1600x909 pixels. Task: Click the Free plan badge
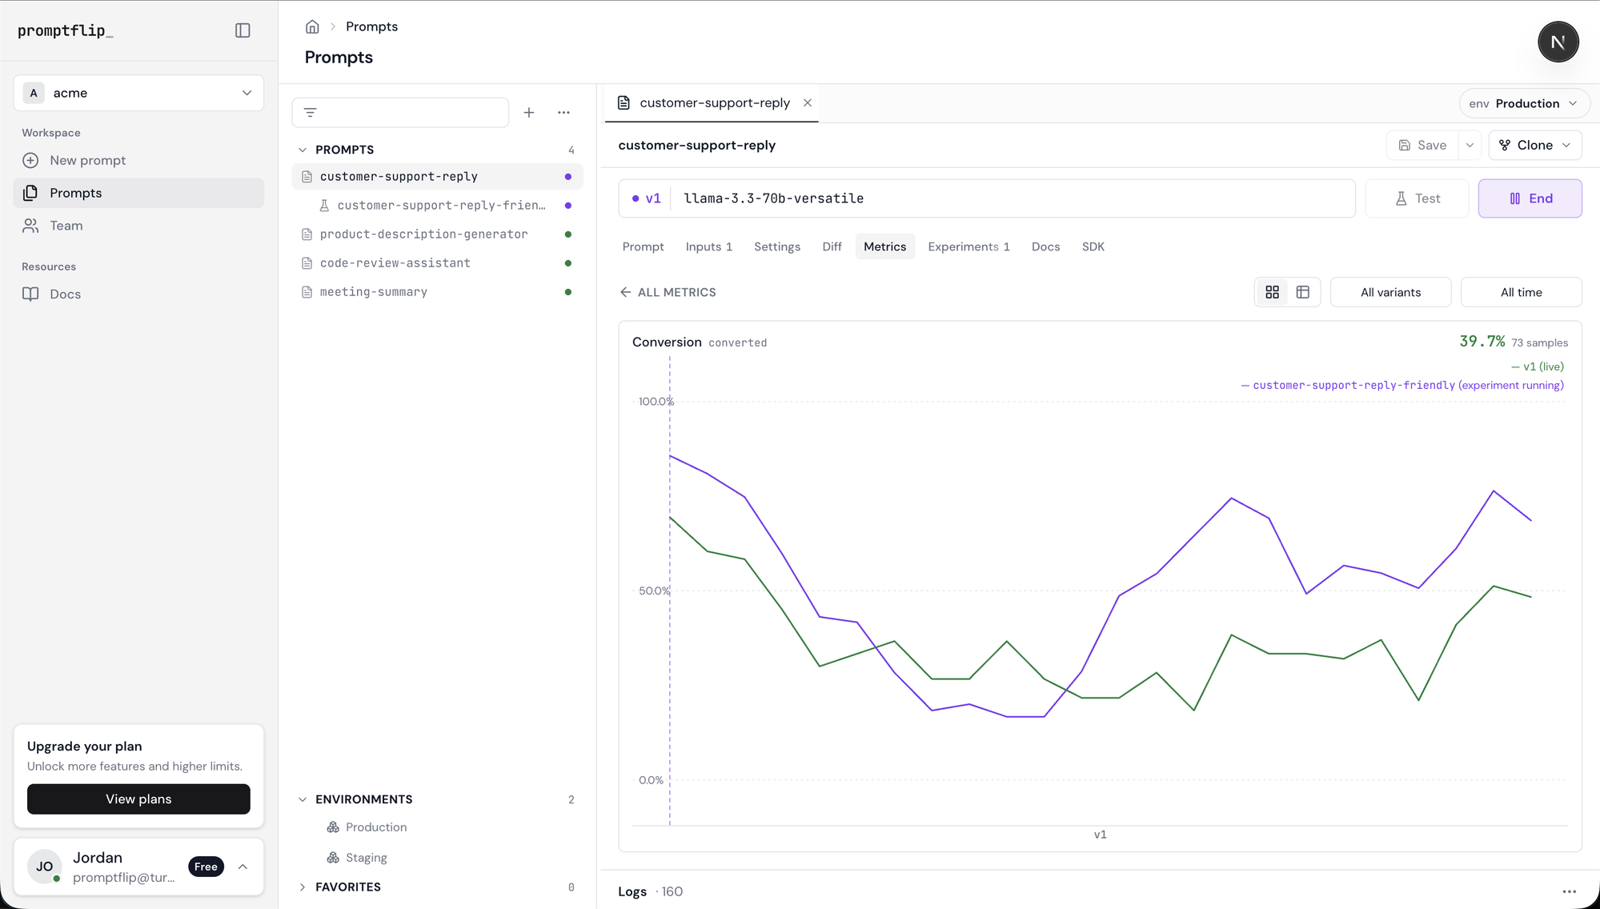206,867
